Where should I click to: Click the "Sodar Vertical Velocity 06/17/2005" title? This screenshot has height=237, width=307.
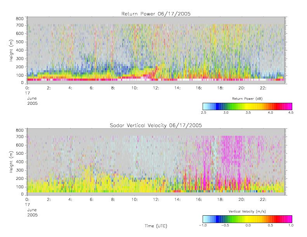(x=156, y=125)
